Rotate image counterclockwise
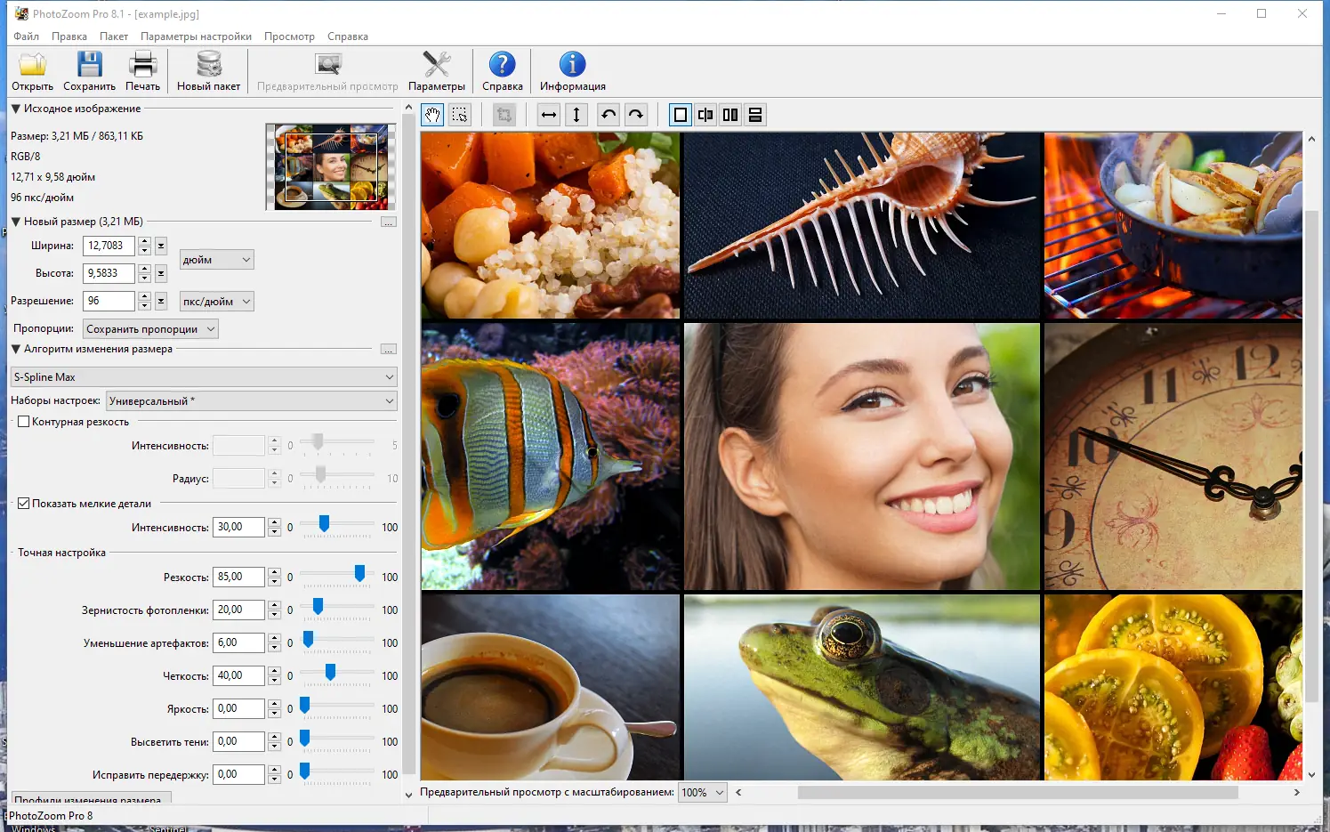This screenshot has height=832, width=1330. (x=609, y=115)
